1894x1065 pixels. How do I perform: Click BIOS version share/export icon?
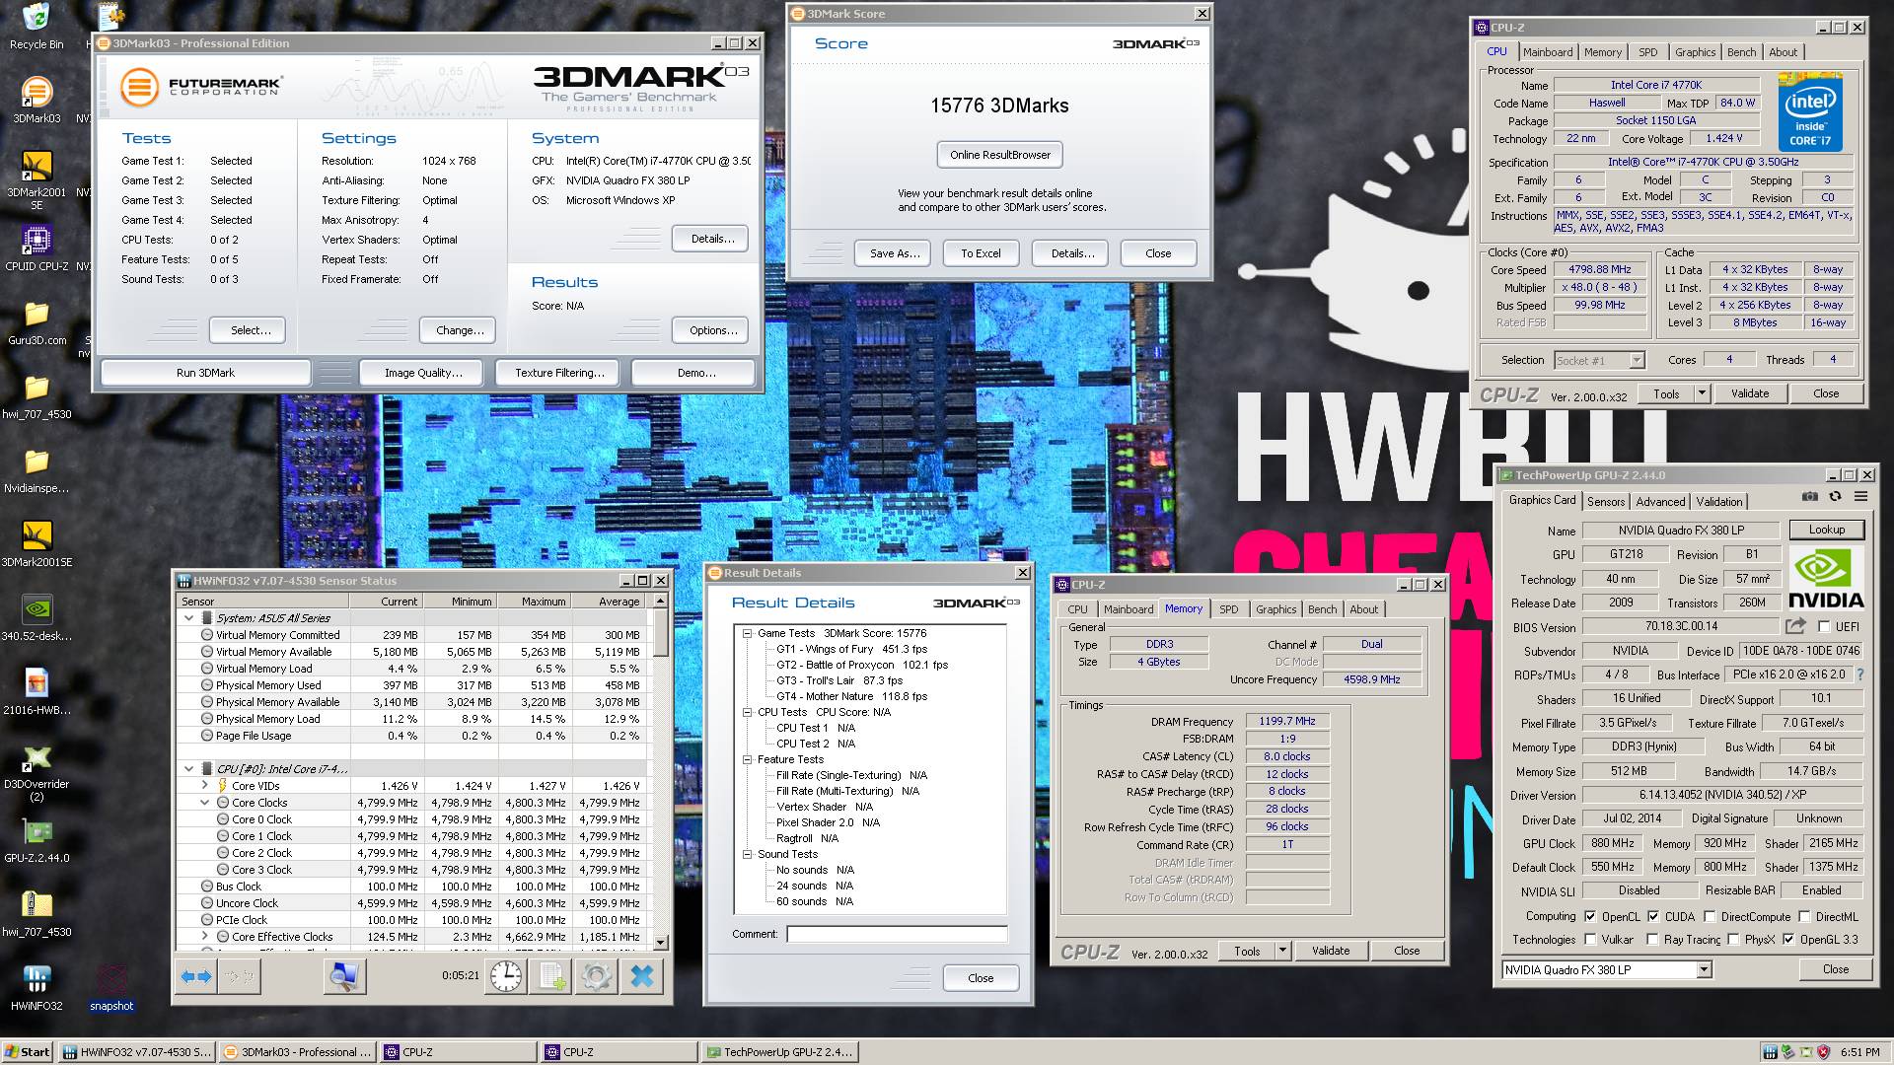coord(1795,626)
